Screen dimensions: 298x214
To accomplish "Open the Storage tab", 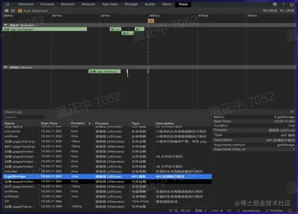I will (131, 4).
